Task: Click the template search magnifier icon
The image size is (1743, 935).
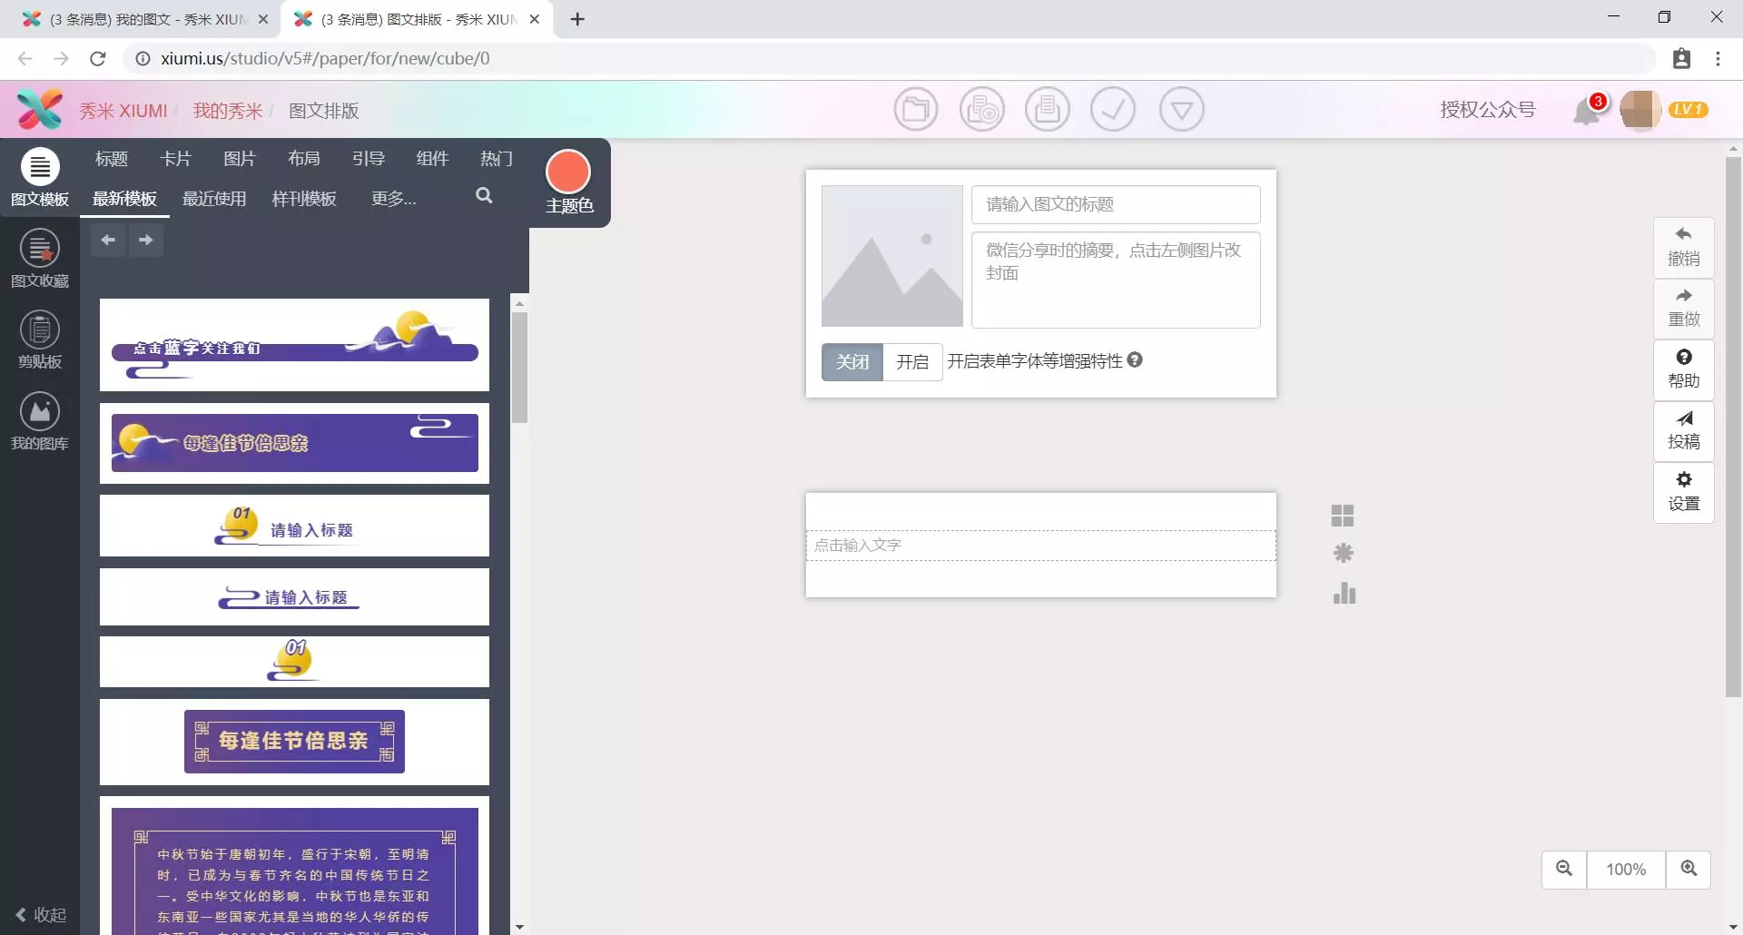Action: (x=484, y=196)
